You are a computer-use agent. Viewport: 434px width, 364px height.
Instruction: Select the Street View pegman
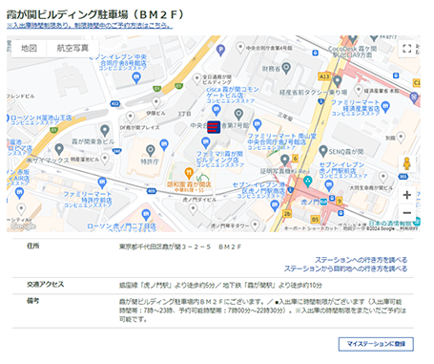click(407, 163)
